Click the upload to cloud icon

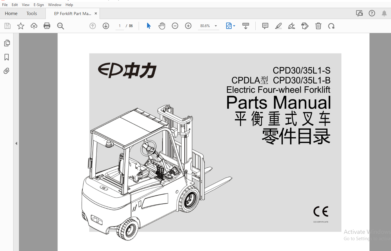pyautogui.click(x=34, y=26)
